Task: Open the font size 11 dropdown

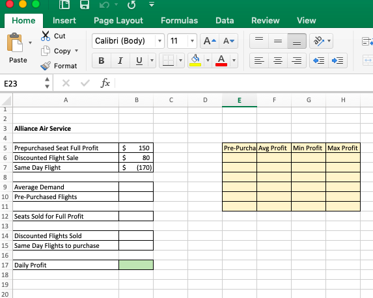Action: pyautogui.click(x=192, y=41)
